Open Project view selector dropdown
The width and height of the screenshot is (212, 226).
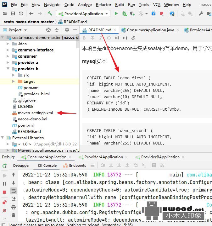coord(25,30)
